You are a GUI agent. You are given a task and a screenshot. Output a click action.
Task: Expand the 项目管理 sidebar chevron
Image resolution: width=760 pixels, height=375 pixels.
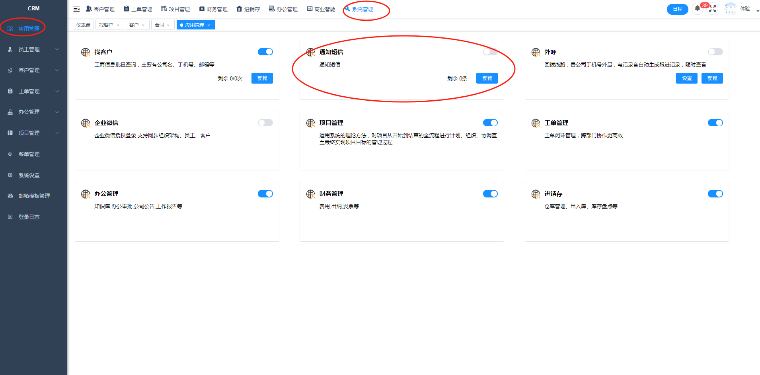57,133
